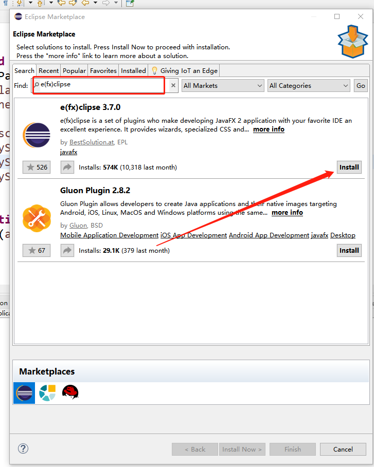Install the Gluon Plugin 2.8.2

coord(349,250)
